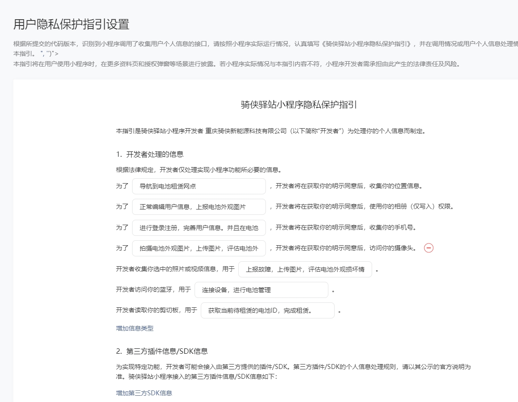Click the section heading "2. 第三方插件信息/SDK信息"
This screenshot has height=402, width=518.
(x=162, y=351)
